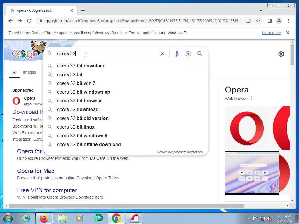Close the 'opera - Google Search' tab
Image resolution: width=299 pixels, height=224 pixels.
[x=72, y=10]
